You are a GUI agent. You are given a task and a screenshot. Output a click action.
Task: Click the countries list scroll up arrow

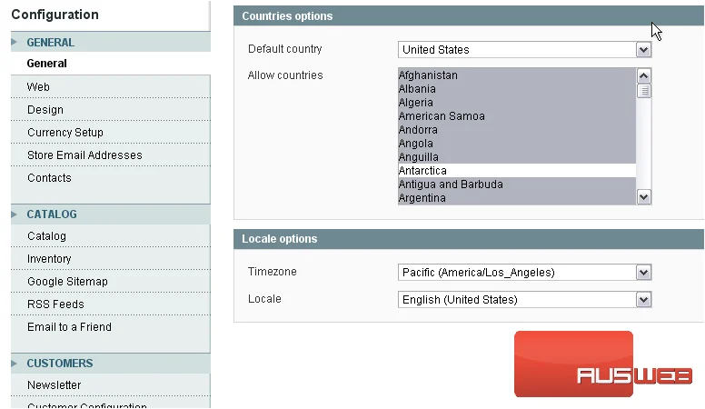(644, 76)
